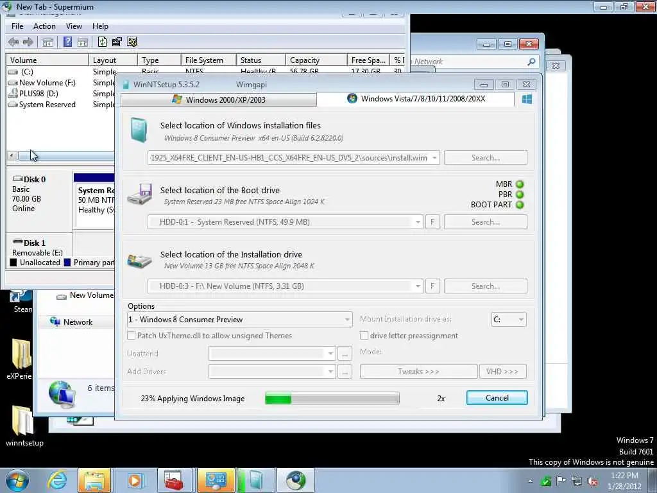Click the installation files box icon
657x493 pixels.
coord(139,130)
